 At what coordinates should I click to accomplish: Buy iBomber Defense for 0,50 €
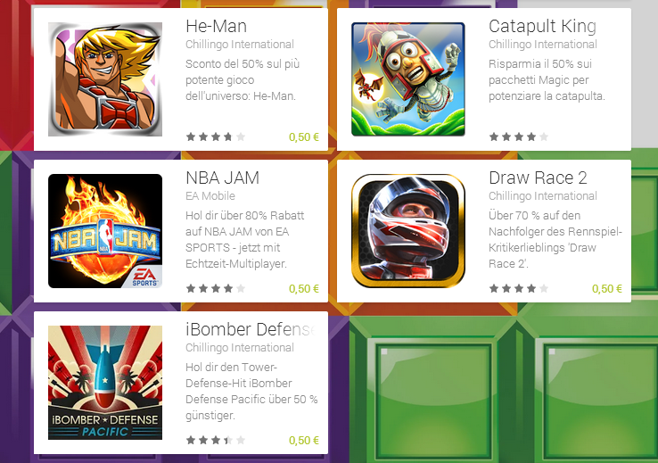tap(304, 441)
